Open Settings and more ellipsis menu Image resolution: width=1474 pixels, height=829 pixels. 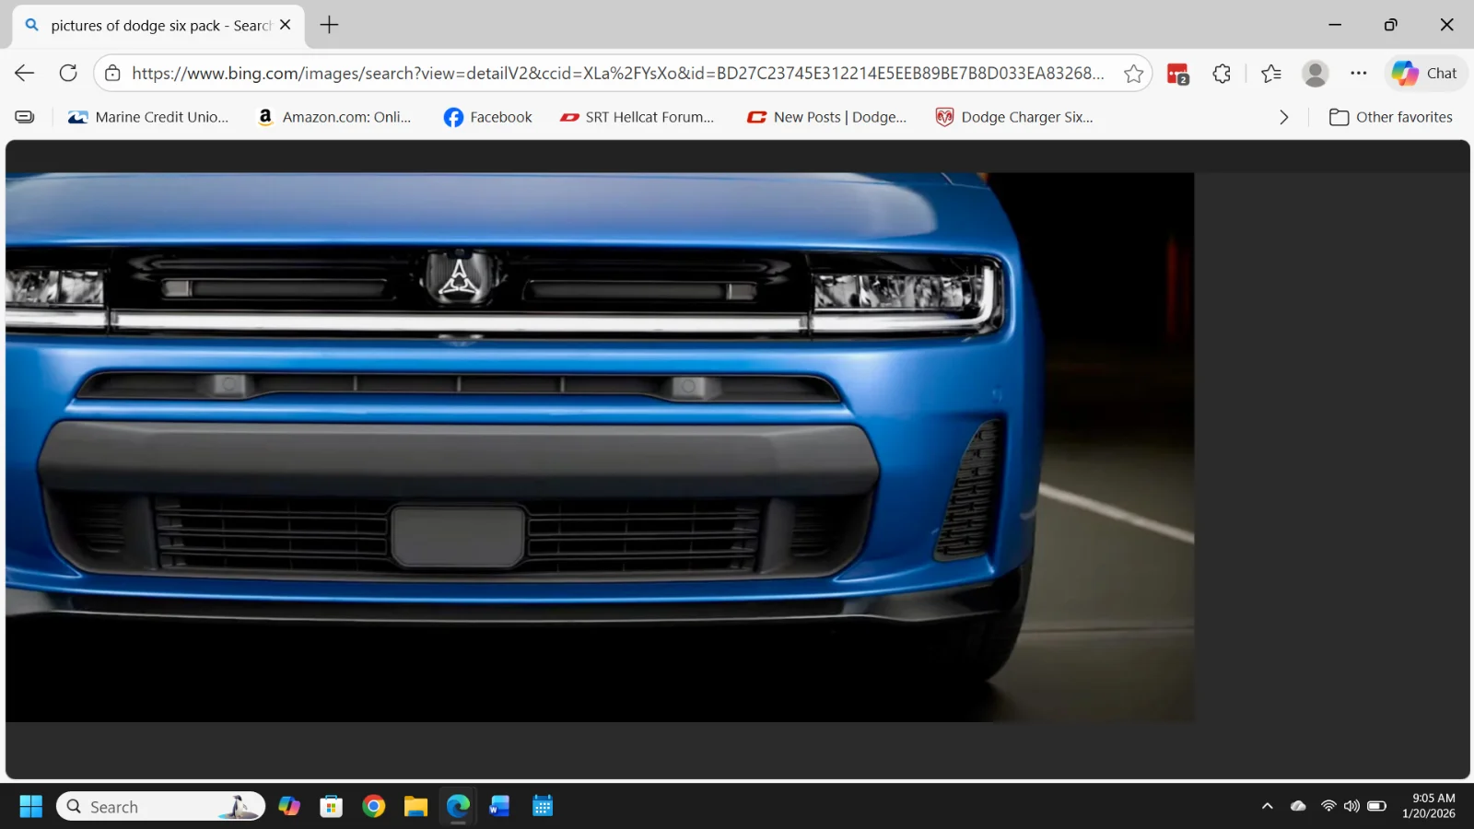1359,74
